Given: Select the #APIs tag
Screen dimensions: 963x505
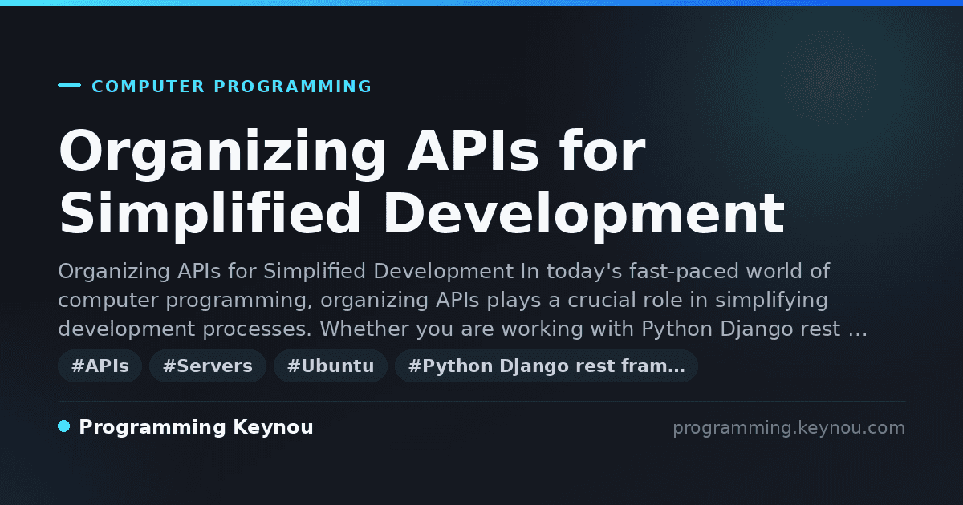Looking at the screenshot, I should coord(100,366).
